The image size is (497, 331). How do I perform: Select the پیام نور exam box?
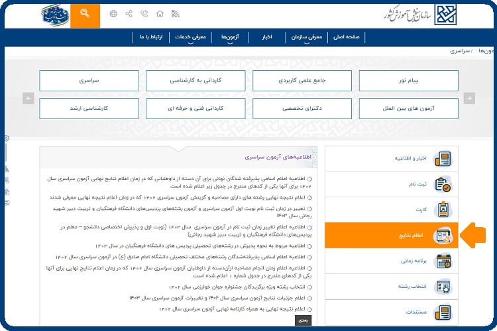point(409,81)
